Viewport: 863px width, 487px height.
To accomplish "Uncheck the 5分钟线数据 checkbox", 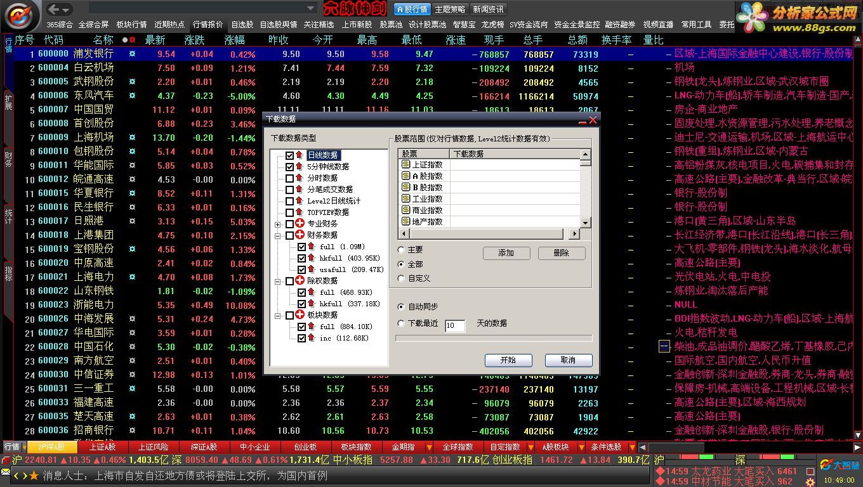I will 290,167.
